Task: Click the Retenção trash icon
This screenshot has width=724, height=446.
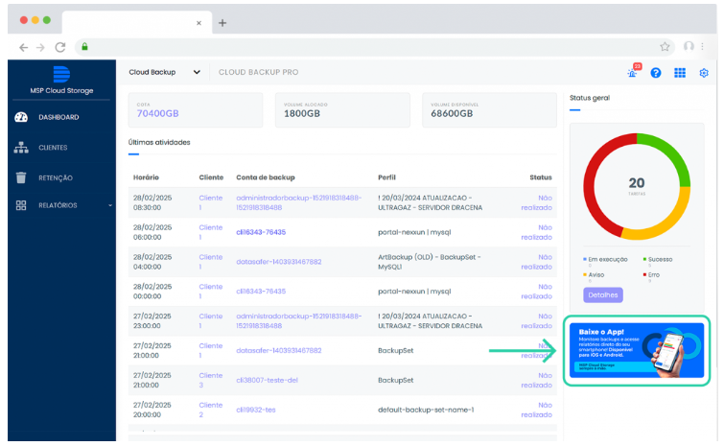Action: click(21, 177)
